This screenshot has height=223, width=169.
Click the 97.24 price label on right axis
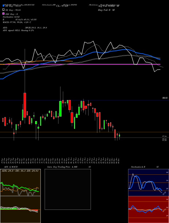[165, 136]
